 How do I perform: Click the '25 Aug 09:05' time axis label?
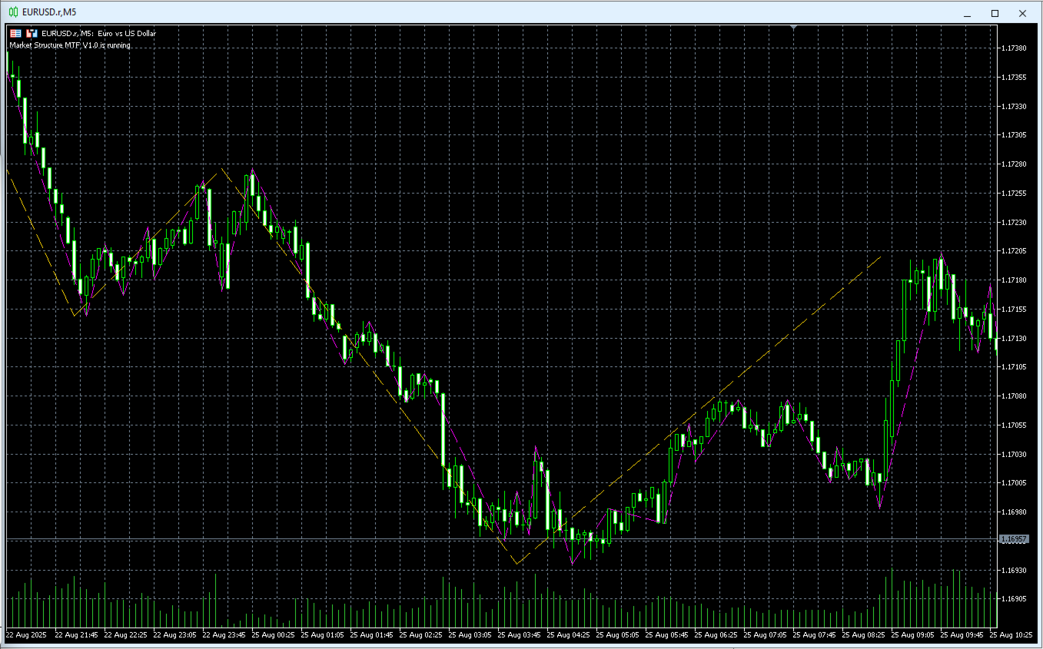coord(912,635)
